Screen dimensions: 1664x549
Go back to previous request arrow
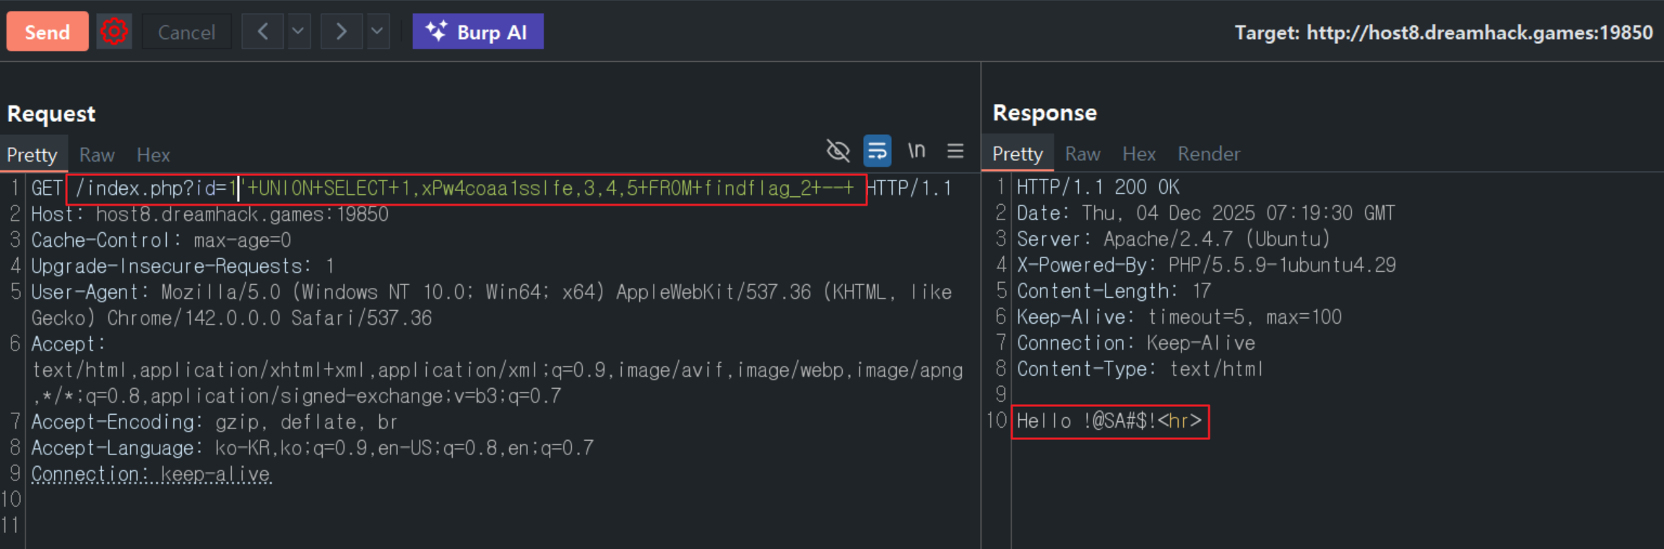tap(263, 32)
